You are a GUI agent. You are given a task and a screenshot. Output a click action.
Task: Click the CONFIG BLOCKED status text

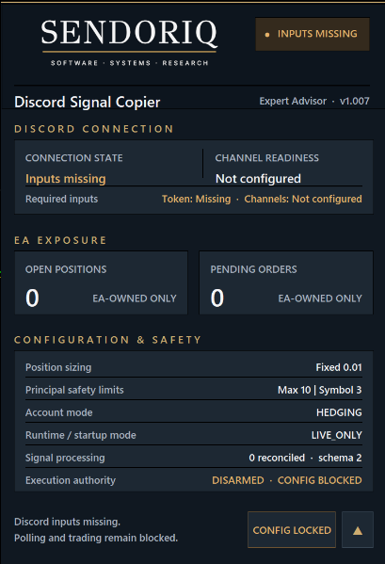click(x=319, y=480)
